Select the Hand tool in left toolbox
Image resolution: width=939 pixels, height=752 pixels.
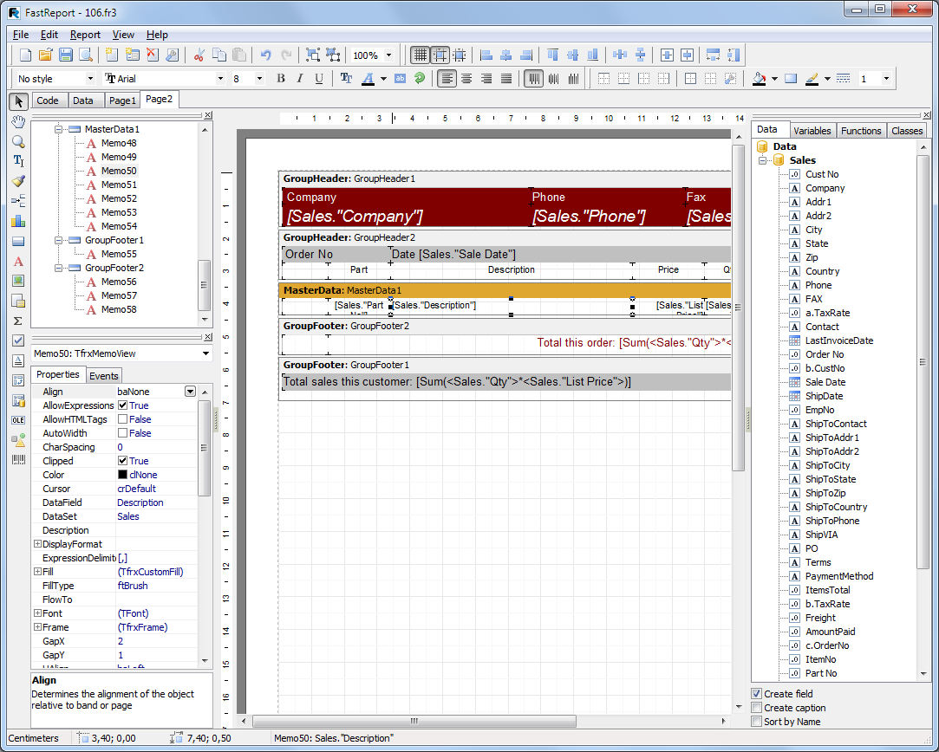(x=18, y=122)
